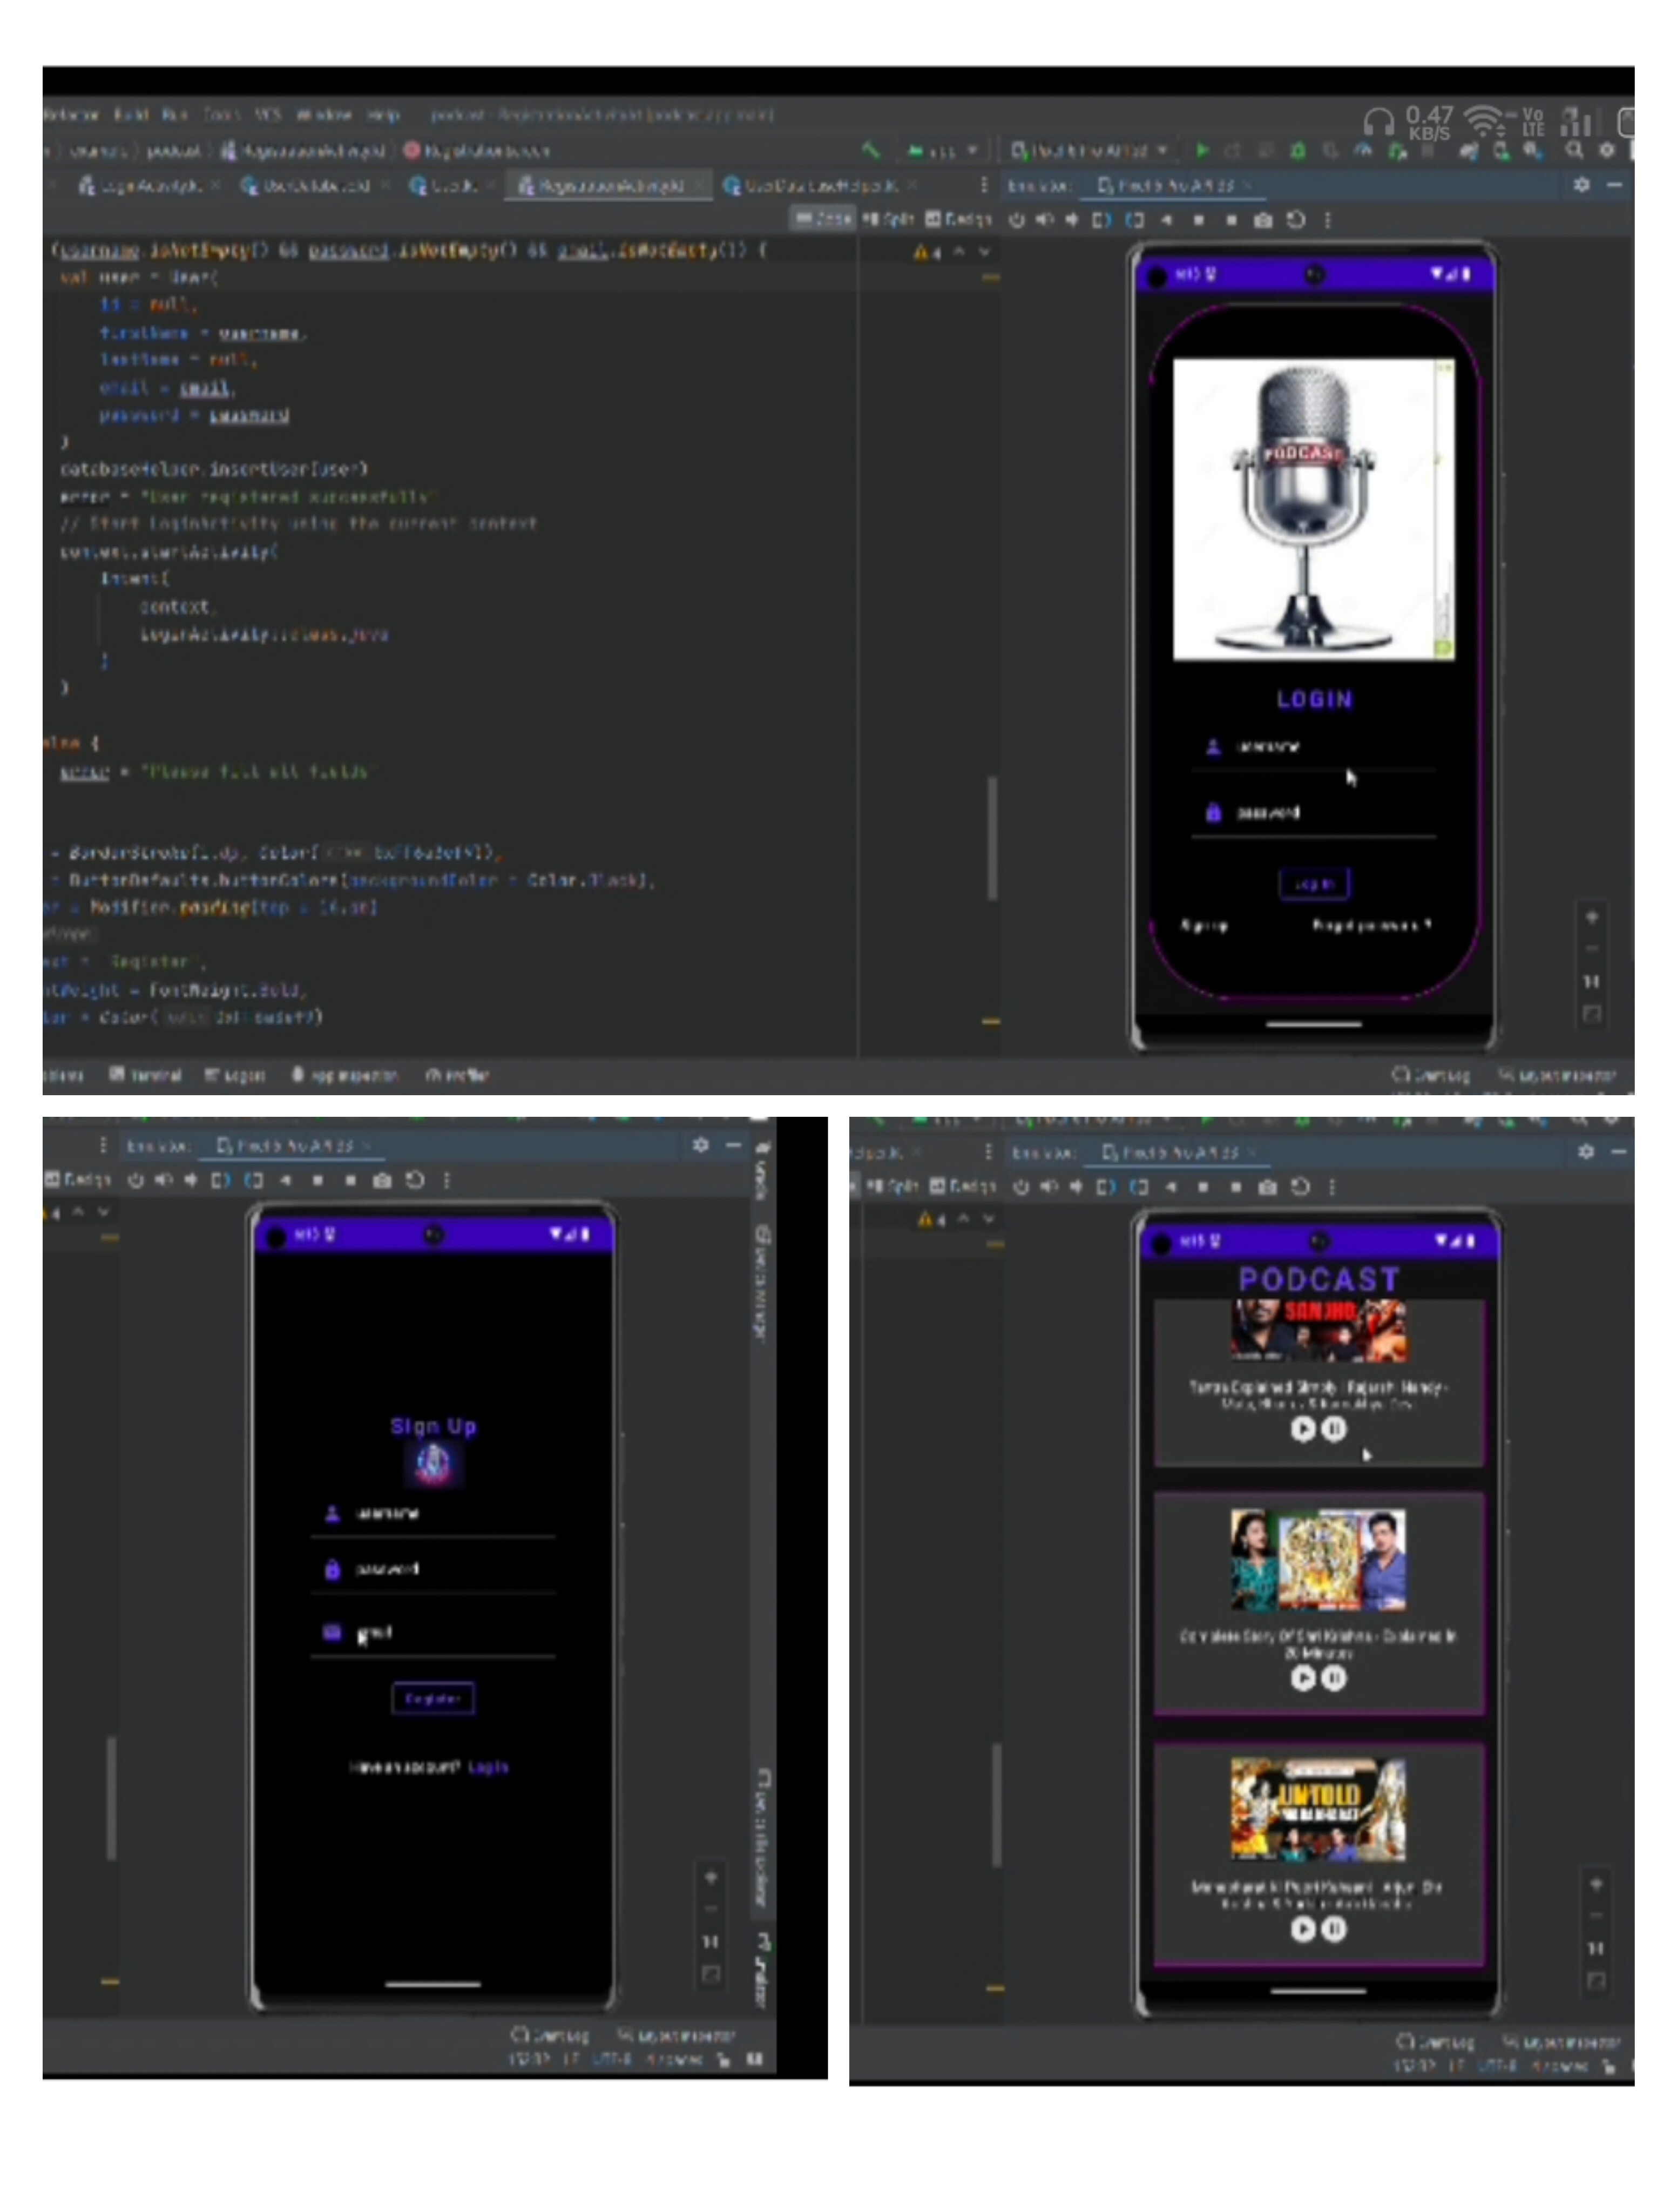
Task: Play the first podcast card
Action: pos(1303,1429)
